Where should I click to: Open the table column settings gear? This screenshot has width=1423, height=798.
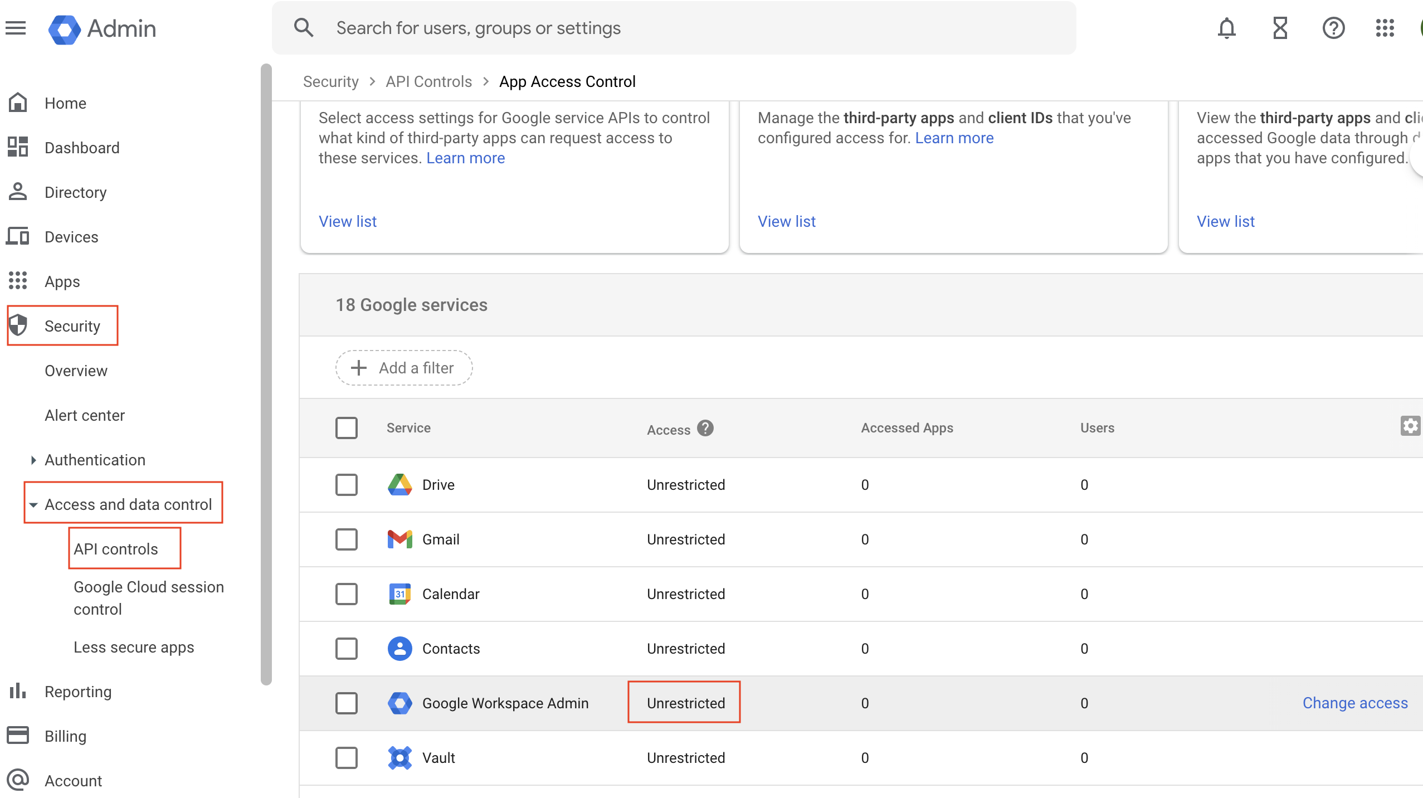(1410, 426)
